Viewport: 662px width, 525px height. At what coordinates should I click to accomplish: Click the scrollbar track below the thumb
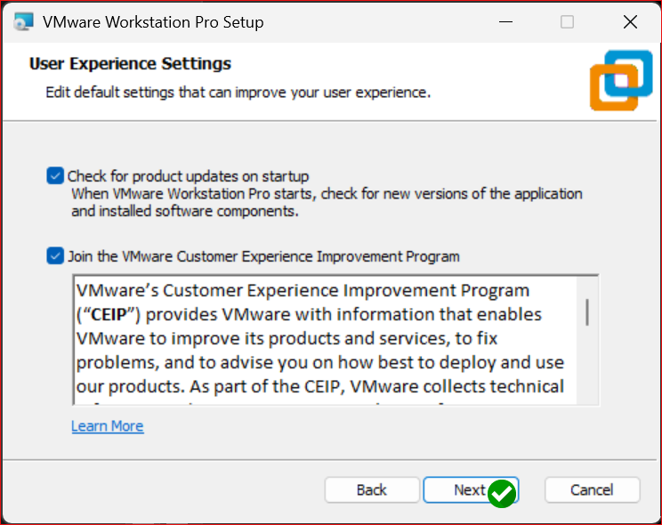click(587, 366)
